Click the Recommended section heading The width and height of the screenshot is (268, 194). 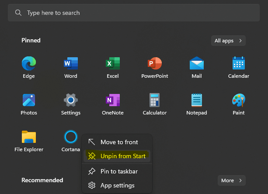(42, 180)
